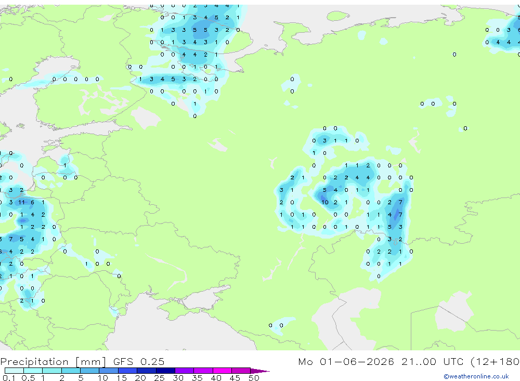This screenshot has width=520, height=381.
Task: Click the 10–15 mm legend swatch
Action: tap(109, 371)
